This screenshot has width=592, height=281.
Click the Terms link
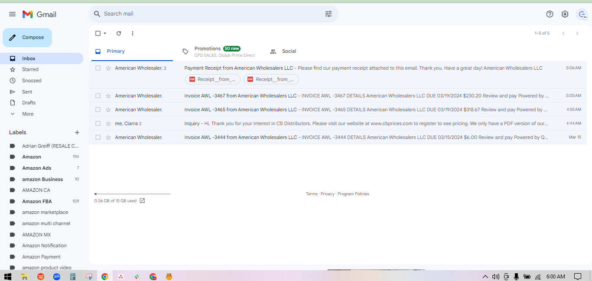312,194
